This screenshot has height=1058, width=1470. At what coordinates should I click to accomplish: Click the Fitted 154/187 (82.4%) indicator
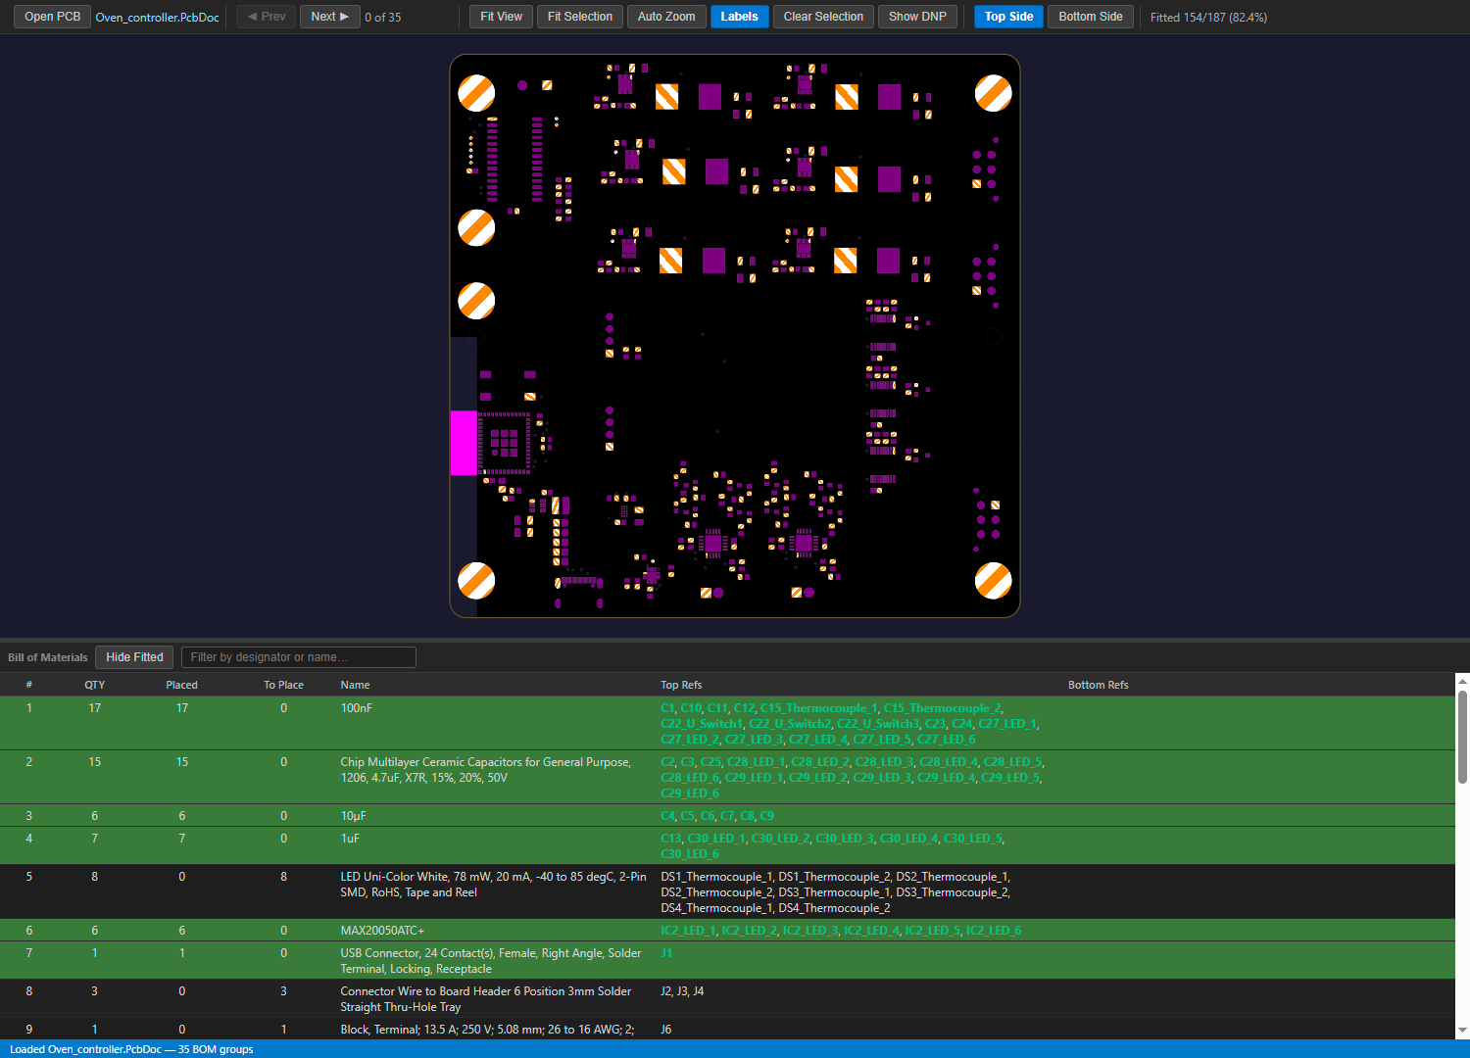click(x=1208, y=18)
